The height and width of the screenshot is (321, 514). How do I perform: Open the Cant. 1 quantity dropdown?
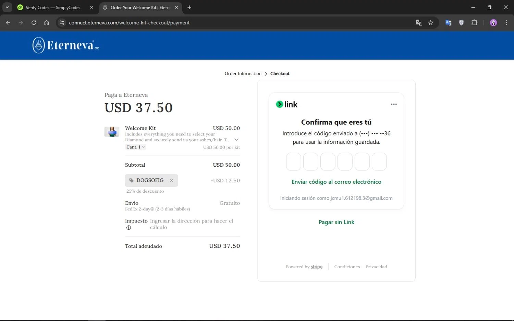(135, 147)
